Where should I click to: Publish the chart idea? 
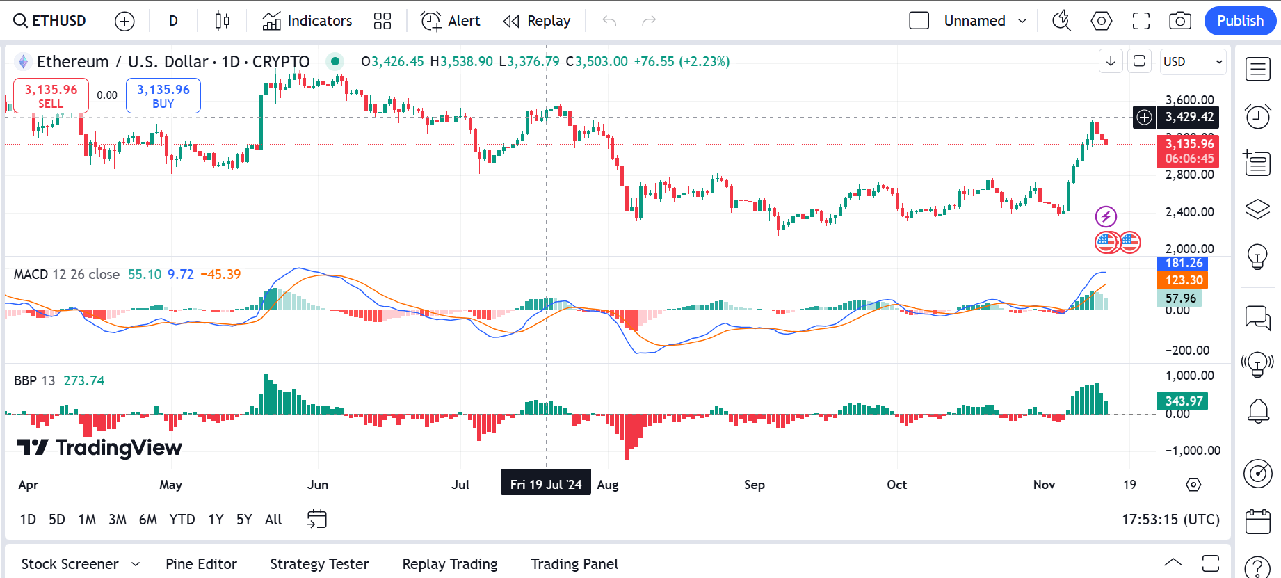click(1240, 21)
